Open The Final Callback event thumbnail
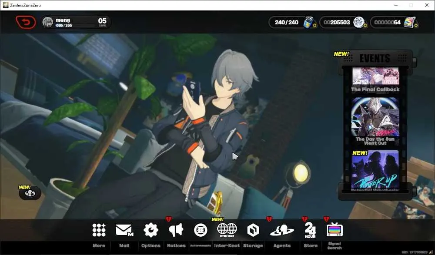 [375, 76]
